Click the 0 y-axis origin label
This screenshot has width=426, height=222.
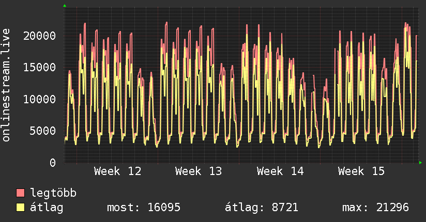tap(53, 163)
